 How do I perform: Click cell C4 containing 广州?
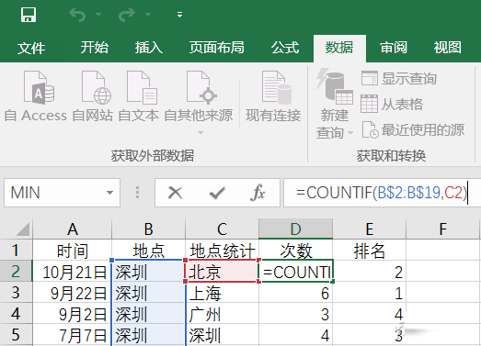[x=222, y=314]
